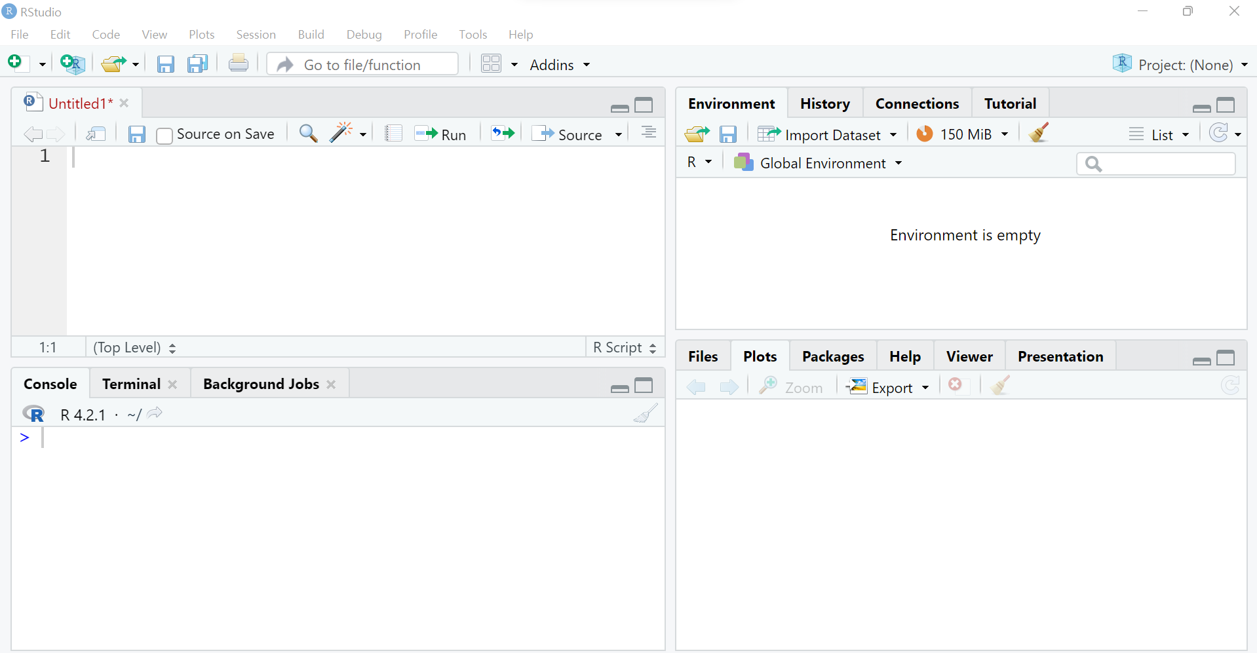The width and height of the screenshot is (1257, 653).
Task: Open 150 MiB memory usage dropdown
Action: click(962, 134)
